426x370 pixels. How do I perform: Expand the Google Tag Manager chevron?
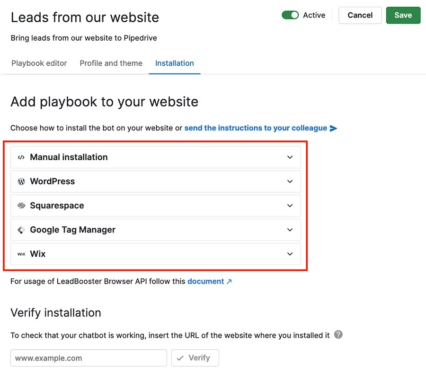pos(290,230)
